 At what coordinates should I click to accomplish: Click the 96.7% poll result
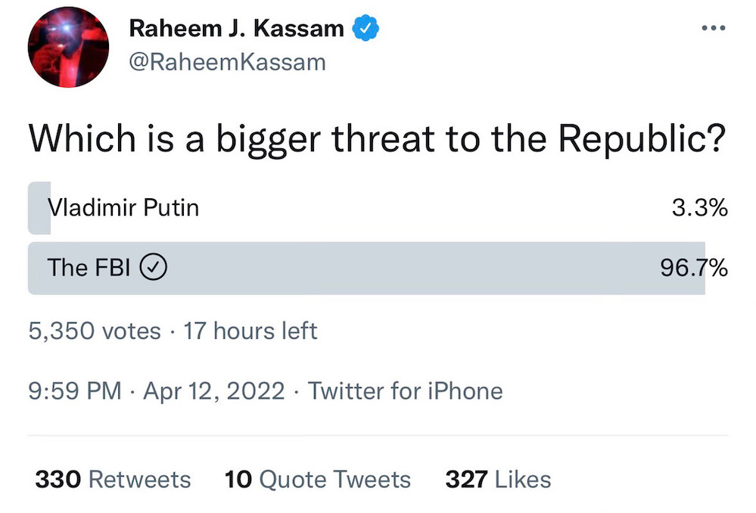[694, 267]
